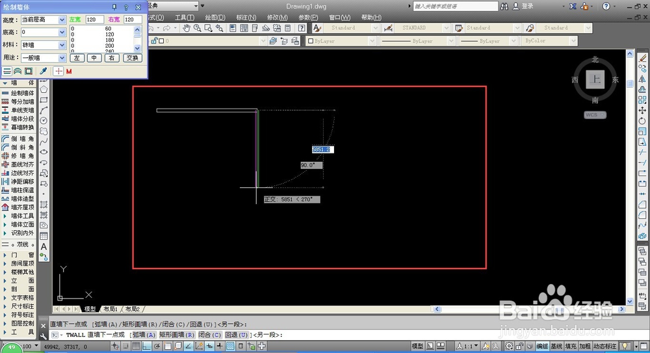650x353 pixels.
Task: Expand the 尺寸标注 category
Action: coord(18,306)
